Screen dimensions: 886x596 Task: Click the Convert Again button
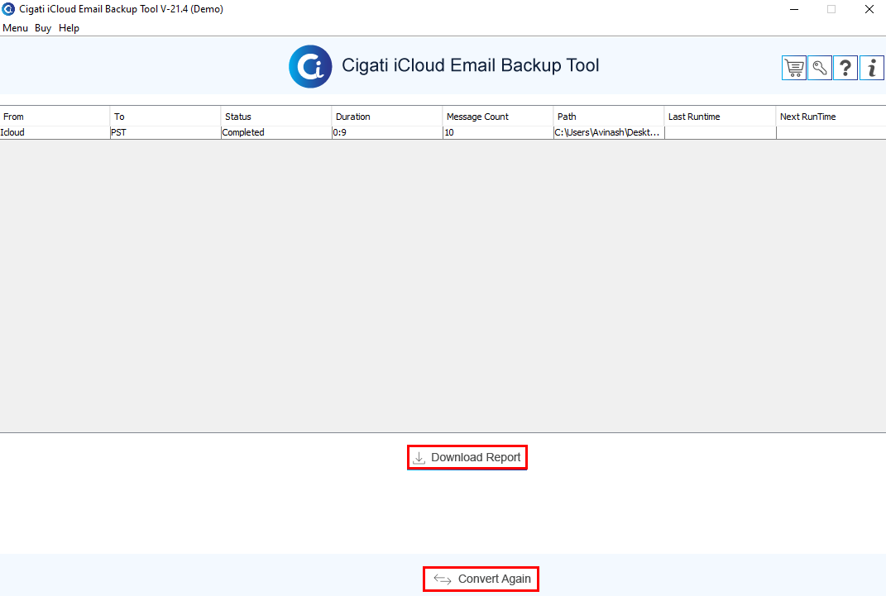click(x=481, y=579)
